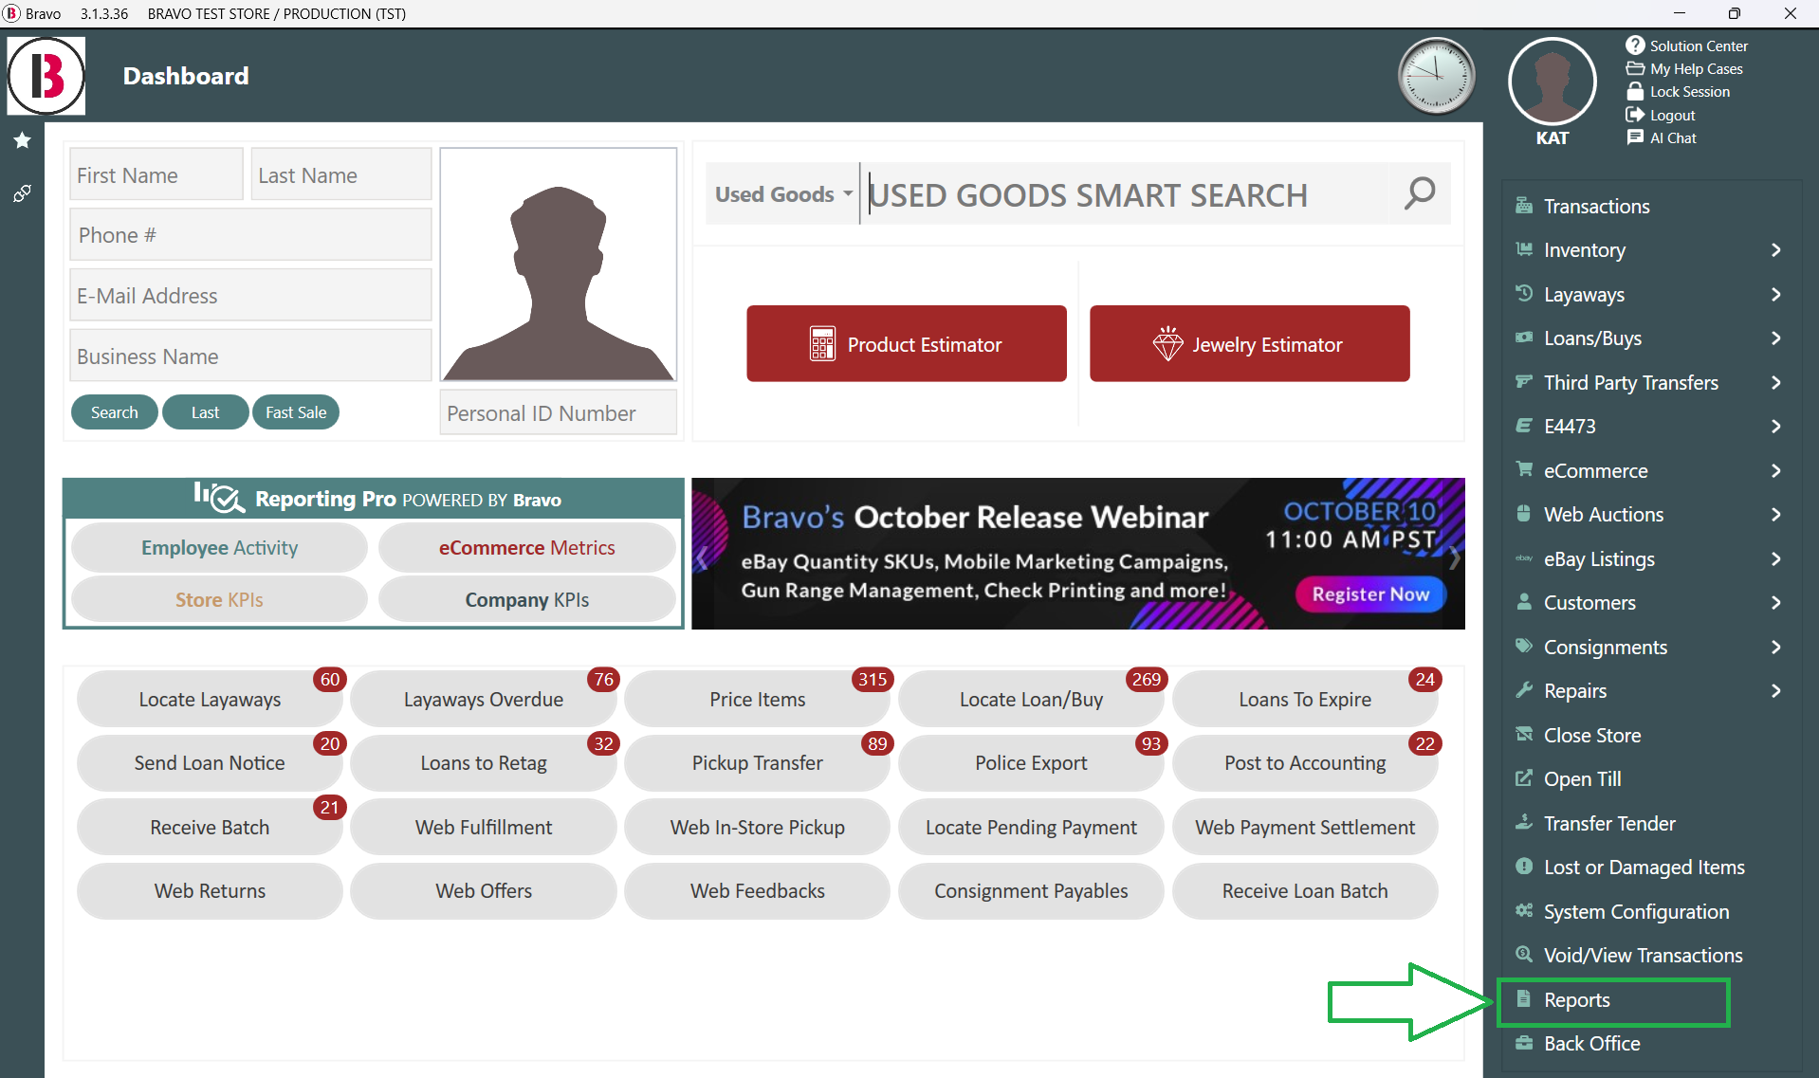Open Product Estimator

pos(907,344)
